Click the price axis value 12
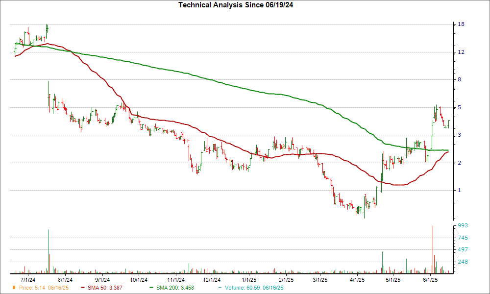This screenshot has width=490, height=294. [x=461, y=52]
